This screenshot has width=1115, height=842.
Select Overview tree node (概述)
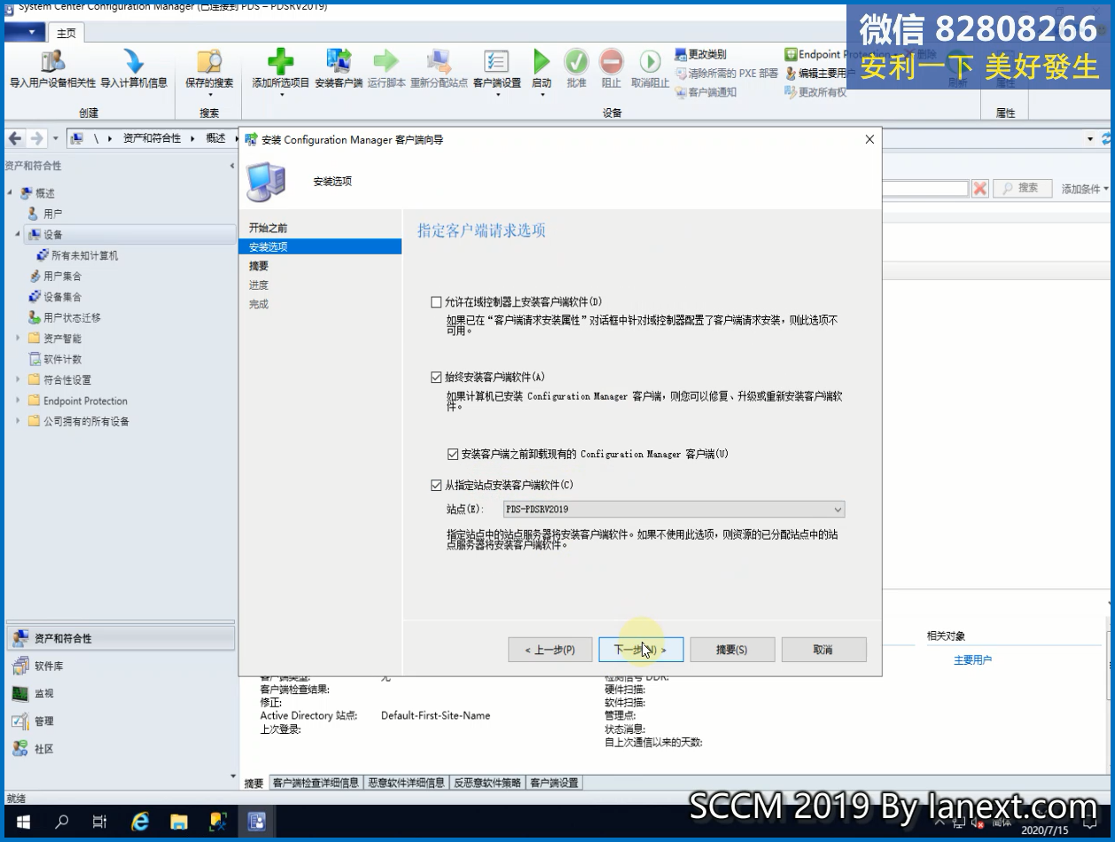[44, 193]
